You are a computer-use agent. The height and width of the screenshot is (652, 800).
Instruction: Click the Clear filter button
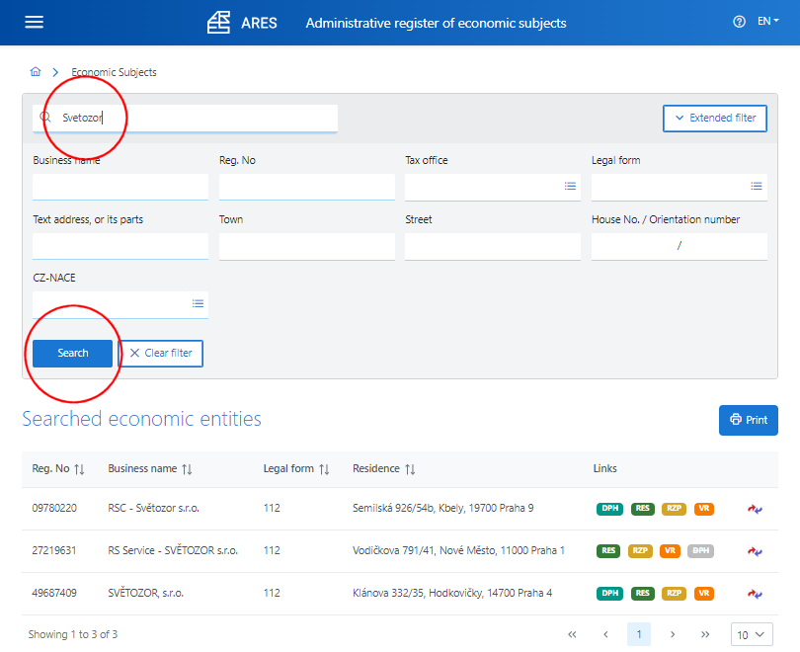(x=161, y=353)
